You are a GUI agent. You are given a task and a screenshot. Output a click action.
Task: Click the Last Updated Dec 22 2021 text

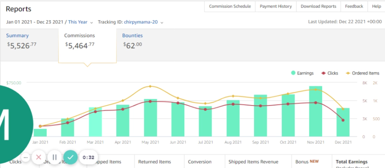(345, 22)
